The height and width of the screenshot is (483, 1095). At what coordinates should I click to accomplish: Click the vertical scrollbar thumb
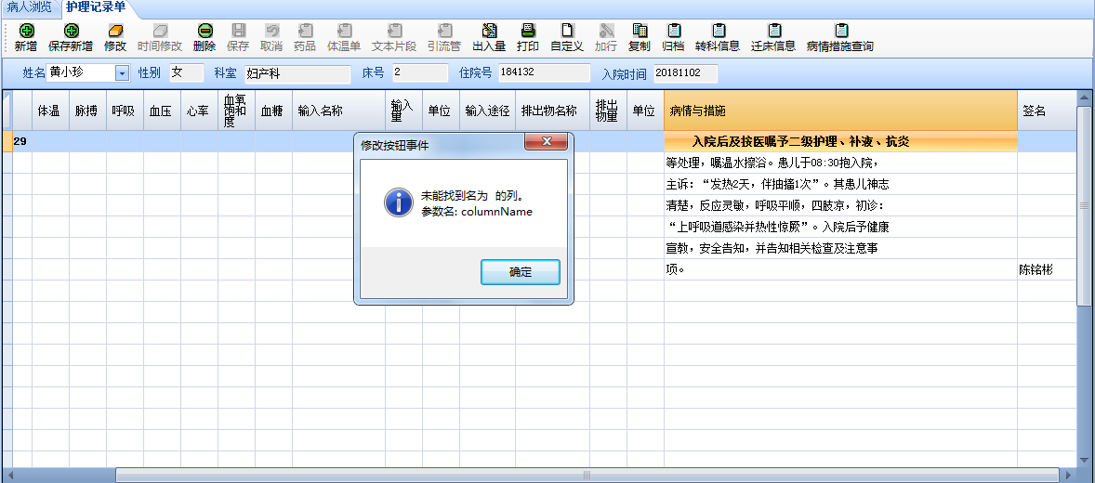tap(1084, 205)
